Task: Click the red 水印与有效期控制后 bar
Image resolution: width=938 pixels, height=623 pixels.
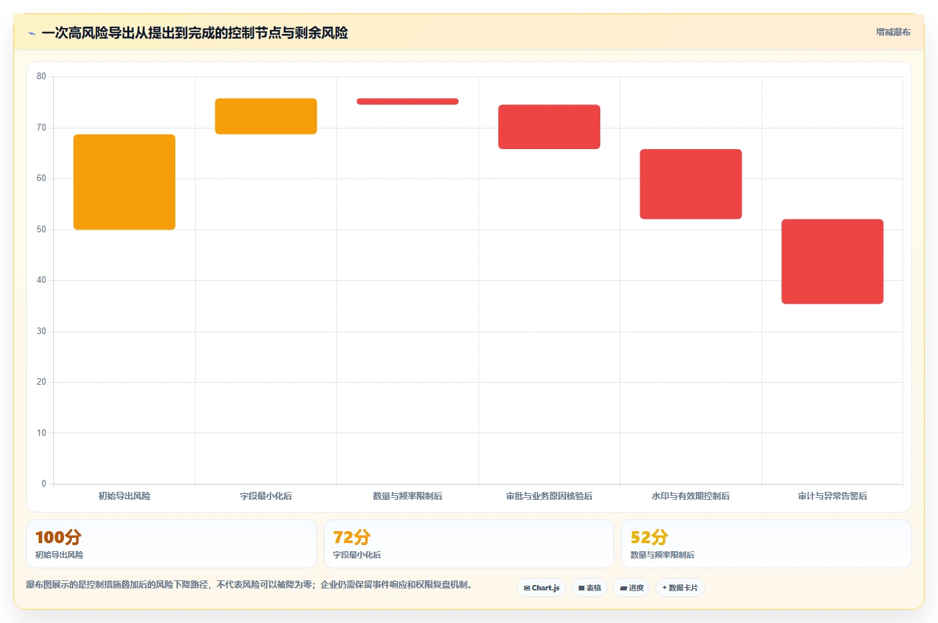Action: [x=691, y=184]
